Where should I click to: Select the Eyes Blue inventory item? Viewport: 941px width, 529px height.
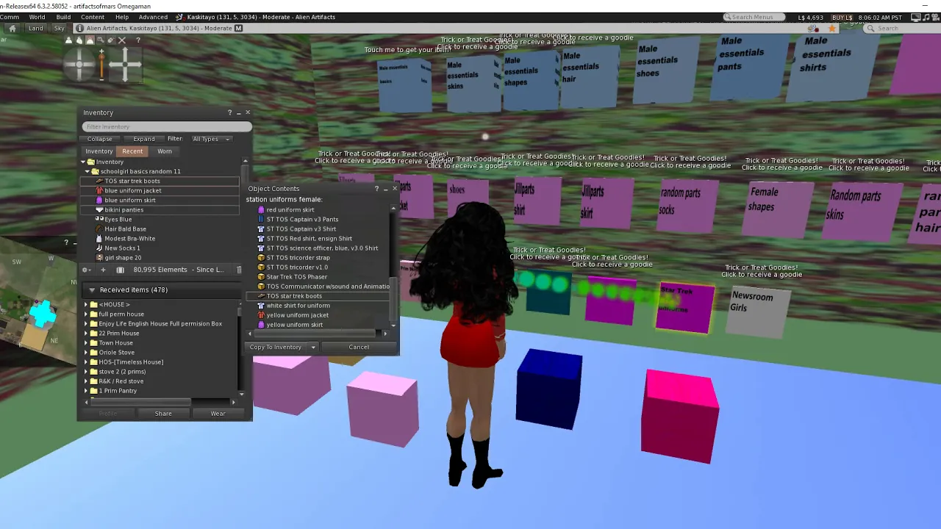pyautogui.click(x=118, y=220)
